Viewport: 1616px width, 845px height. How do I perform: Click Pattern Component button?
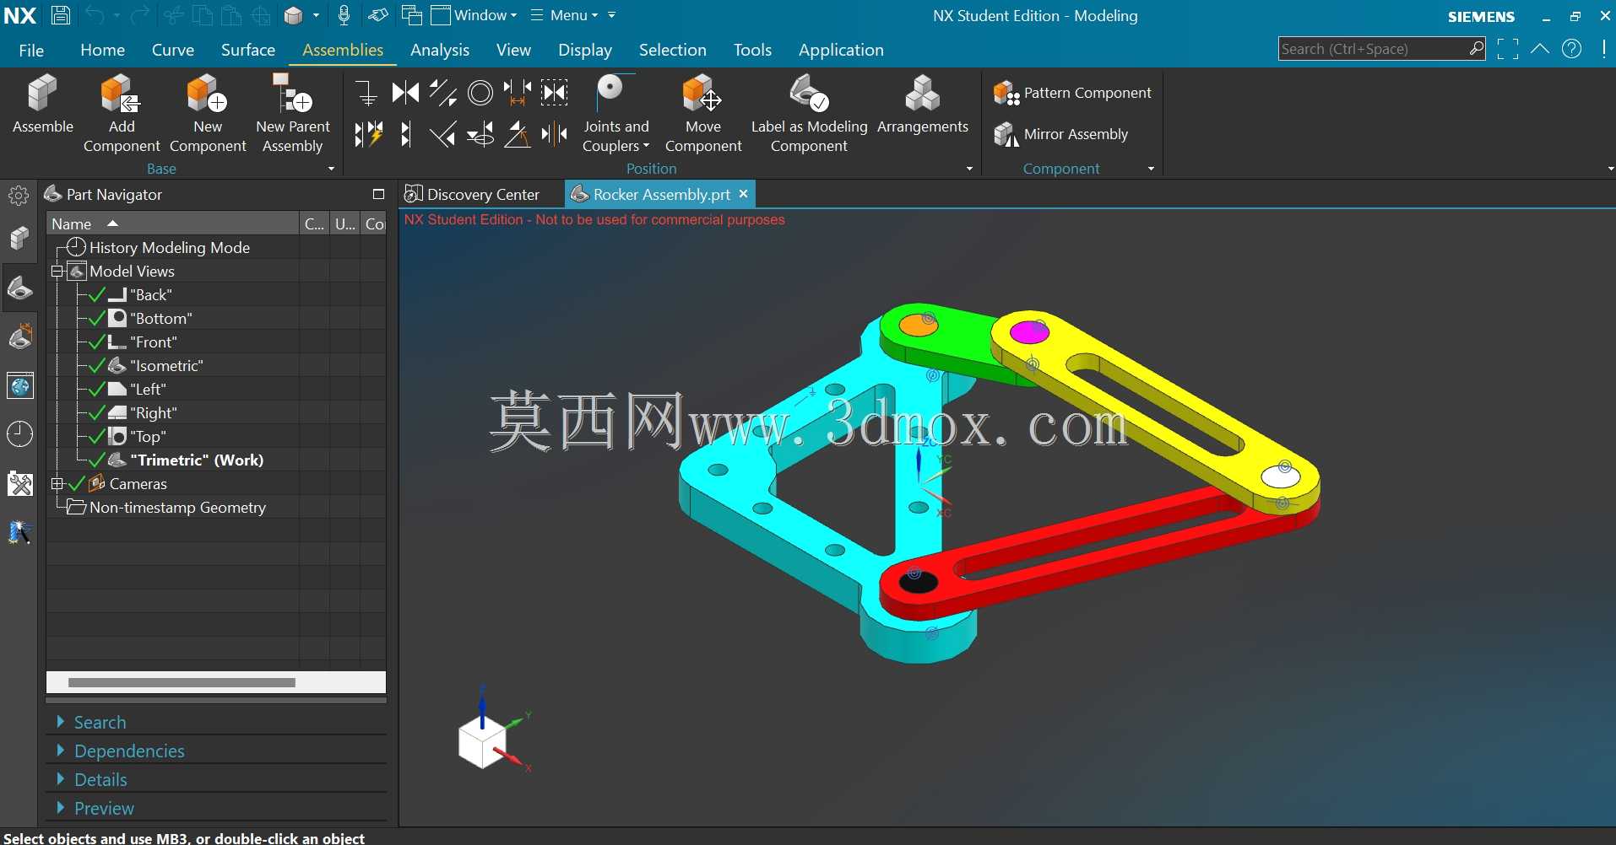1072,93
